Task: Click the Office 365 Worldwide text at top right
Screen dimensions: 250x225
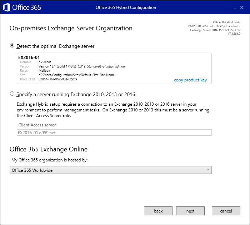Action: (226, 22)
